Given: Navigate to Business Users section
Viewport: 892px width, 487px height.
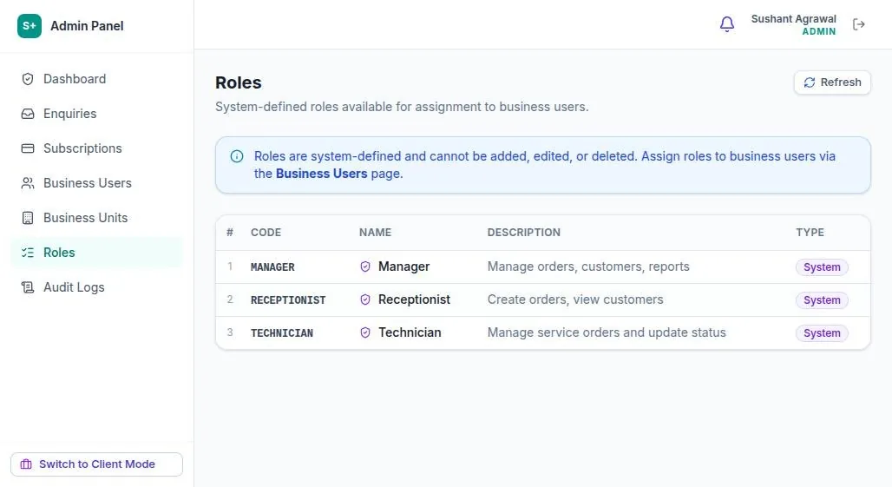Looking at the screenshot, I should [x=96, y=183].
